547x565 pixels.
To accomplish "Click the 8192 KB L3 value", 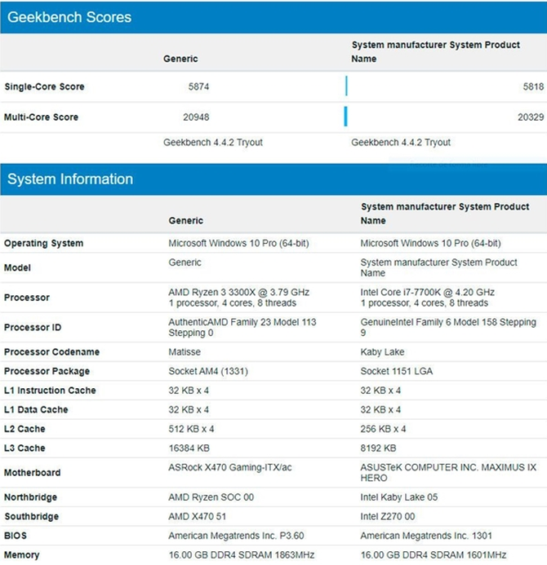I will coord(378,448).
